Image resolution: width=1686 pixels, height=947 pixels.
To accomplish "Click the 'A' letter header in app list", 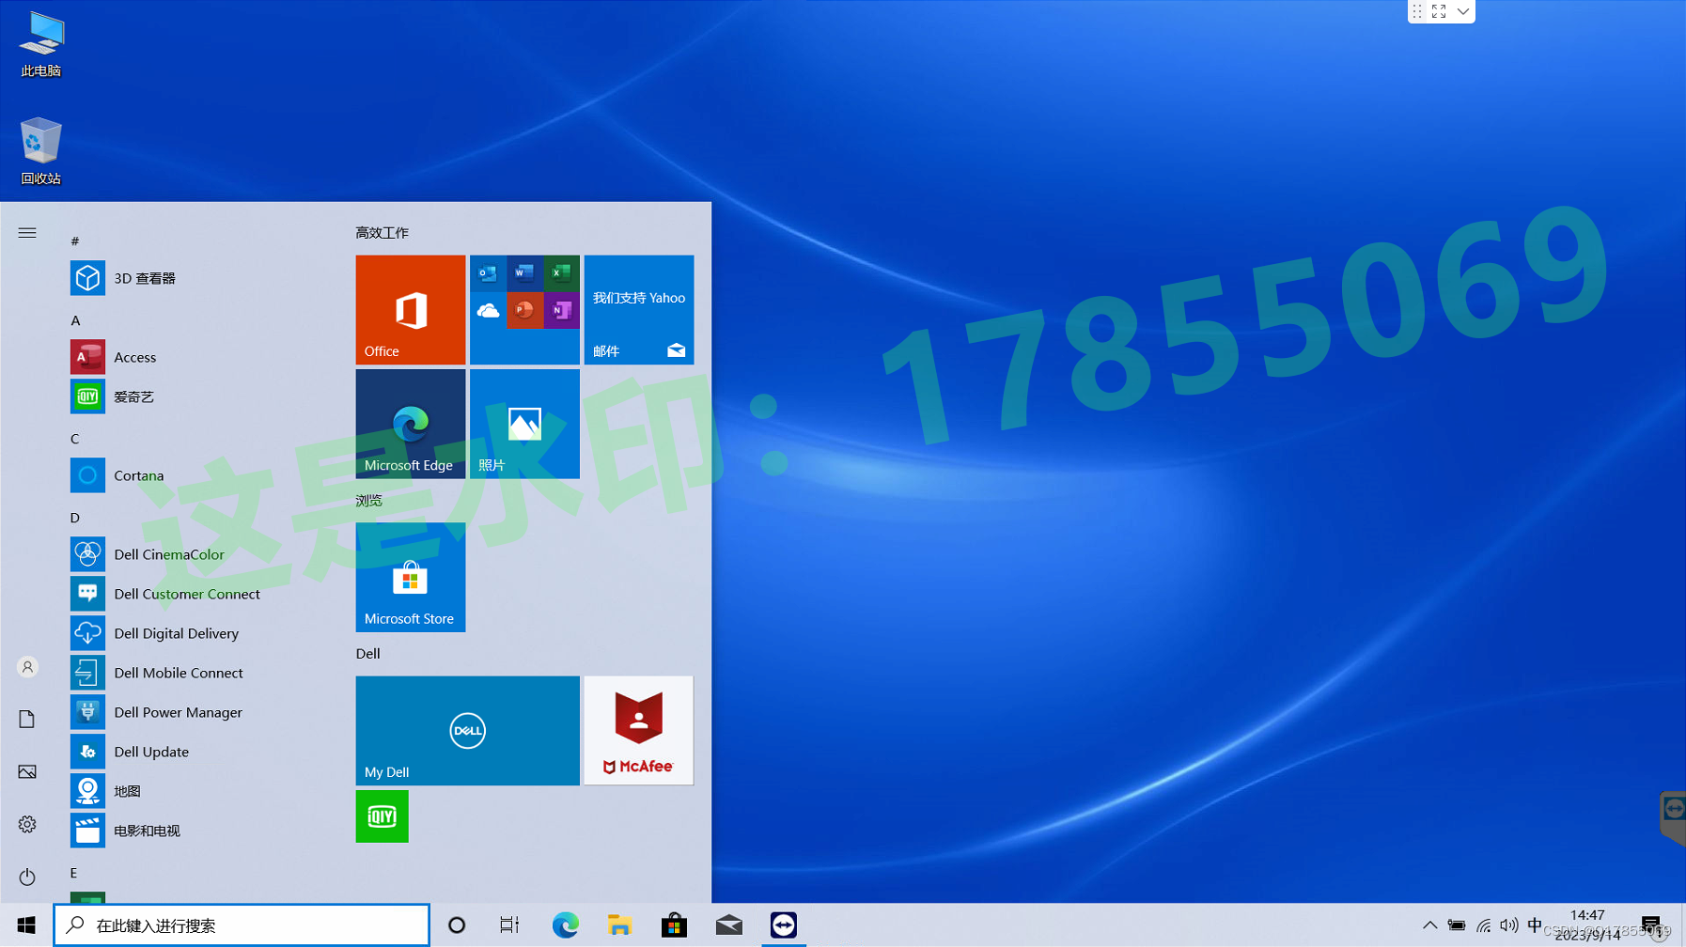I will 75,320.
